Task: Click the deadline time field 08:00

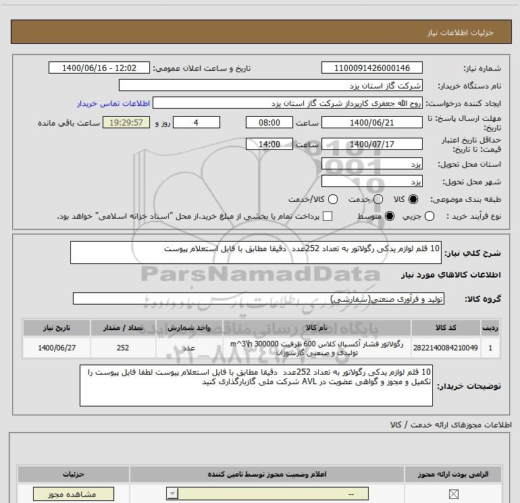Action: pyautogui.click(x=269, y=122)
